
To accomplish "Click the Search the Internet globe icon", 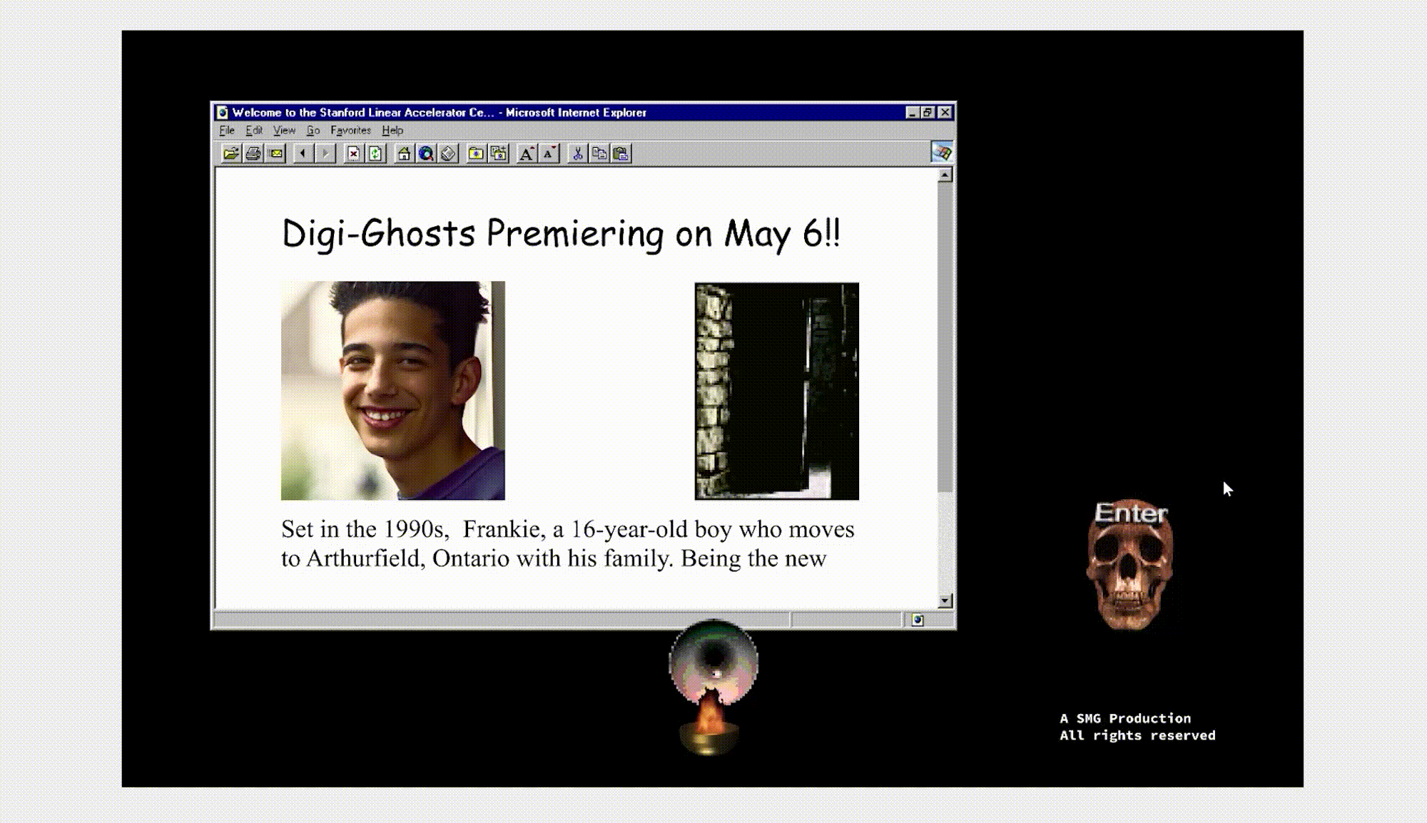I will pyautogui.click(x=426, y=153).
